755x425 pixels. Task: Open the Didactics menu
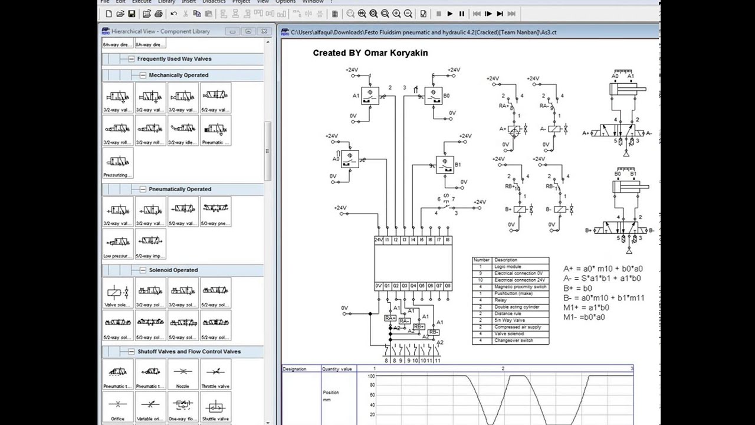[214, 2]
